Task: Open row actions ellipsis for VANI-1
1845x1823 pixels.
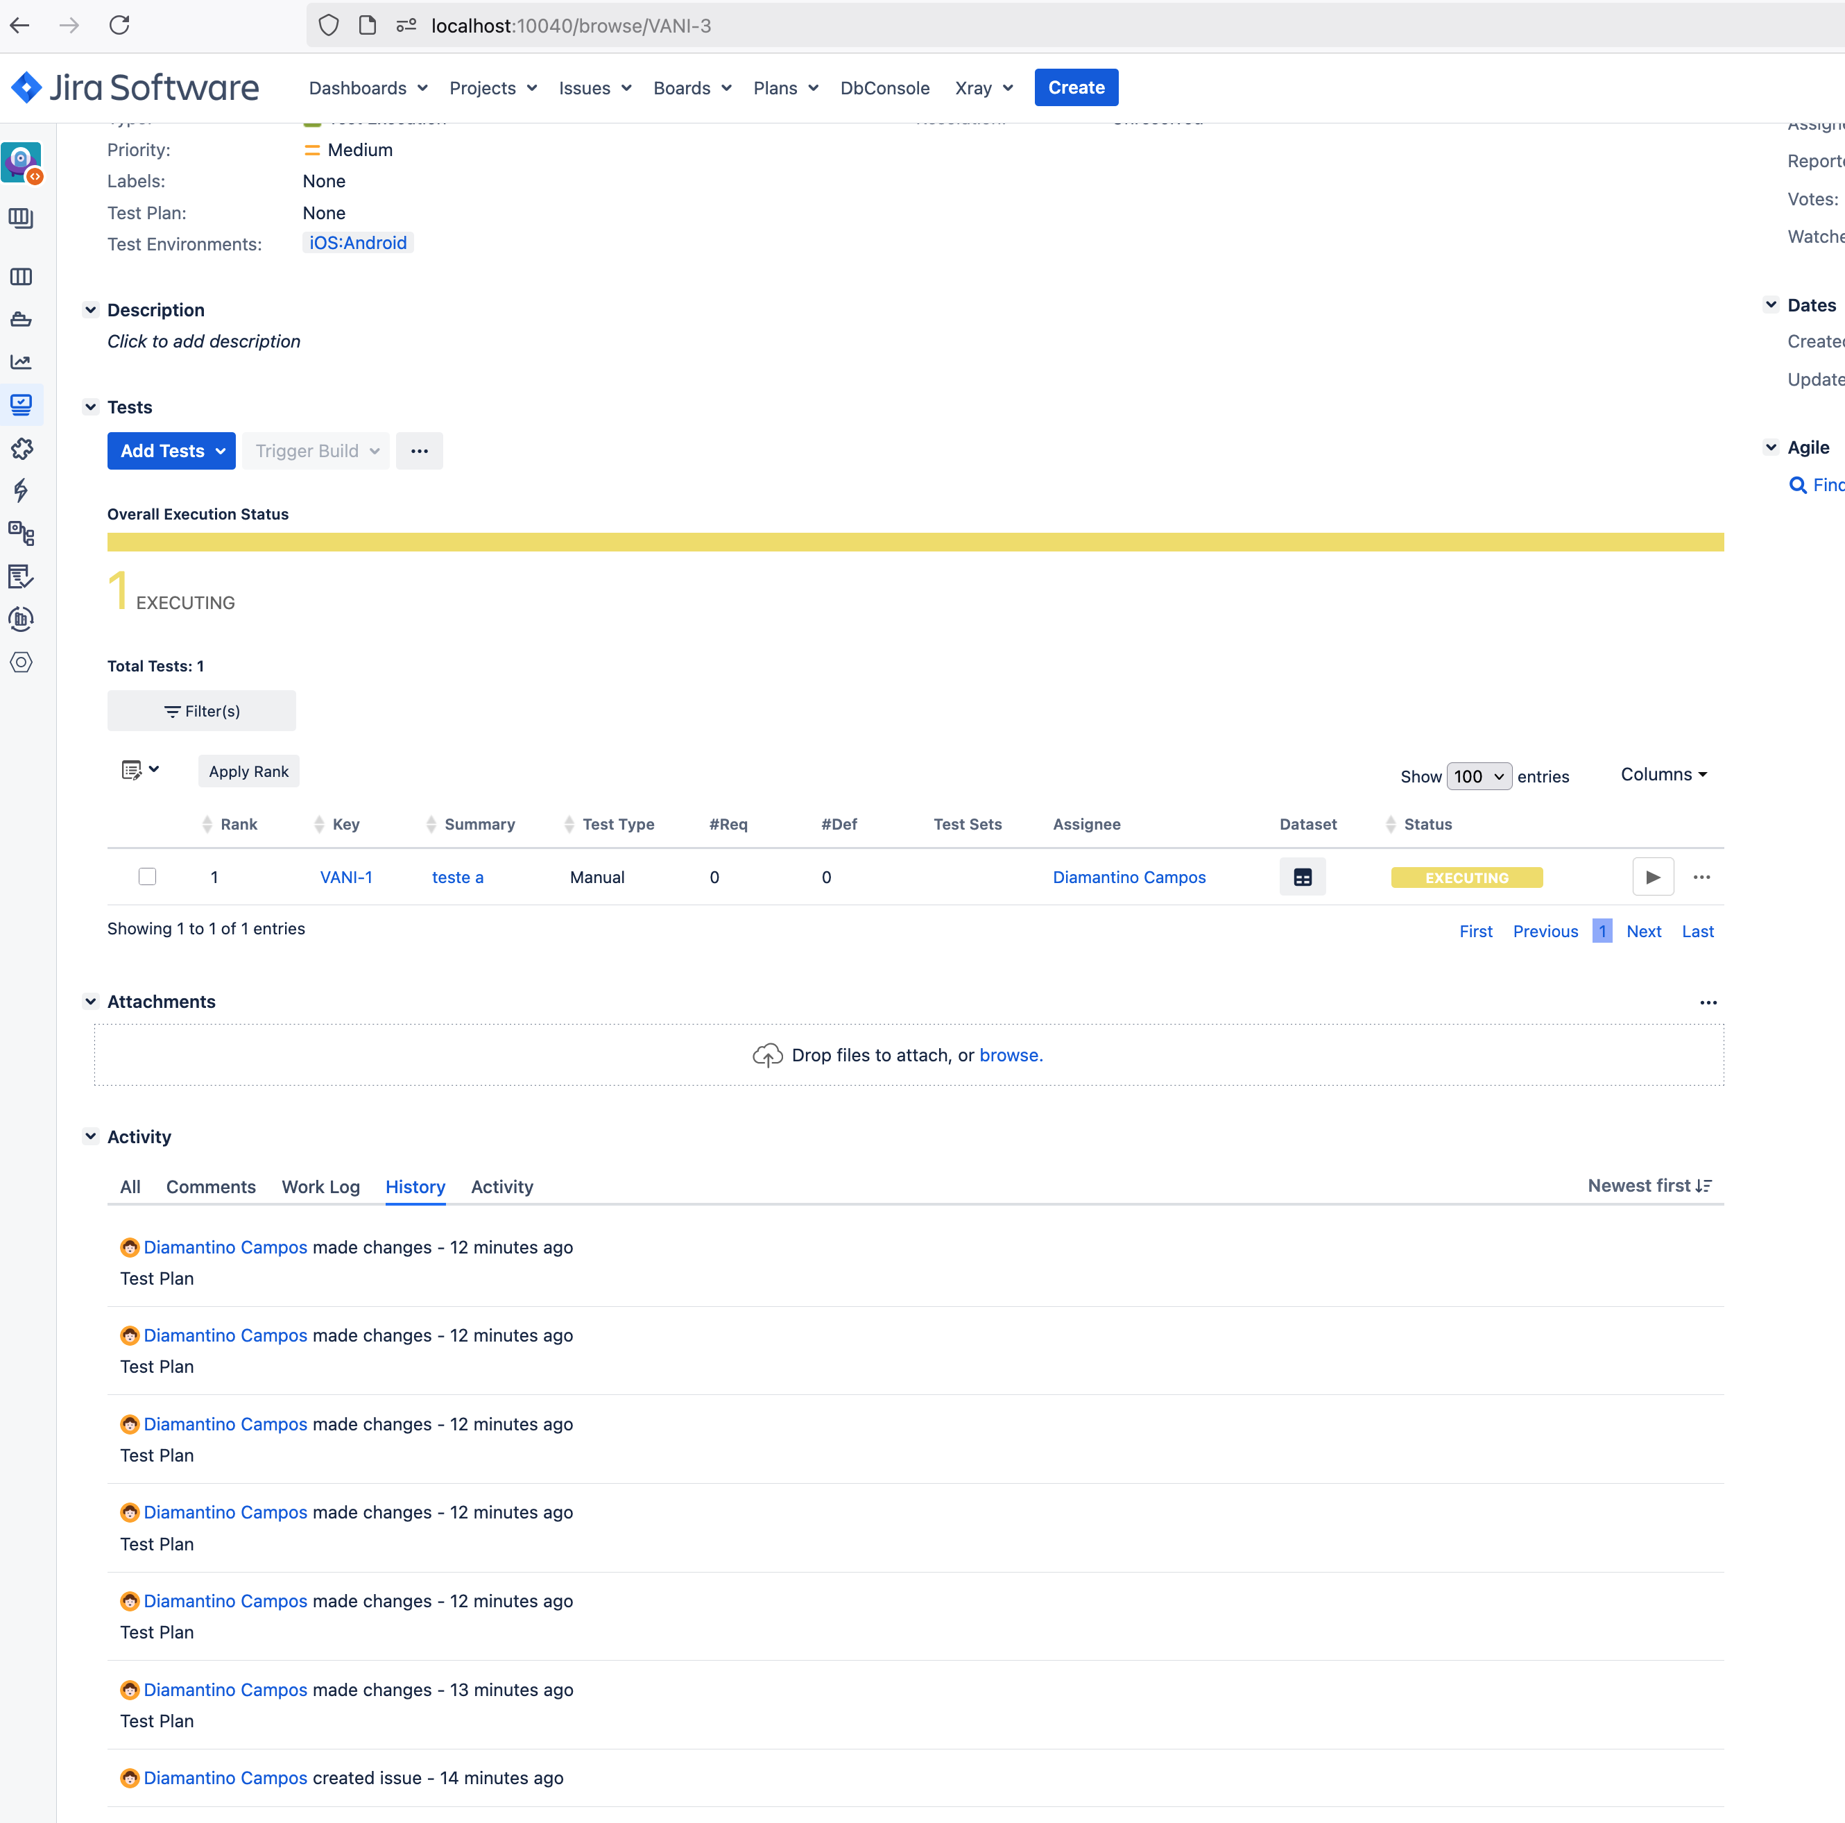Action: (x=1701, y=877)
